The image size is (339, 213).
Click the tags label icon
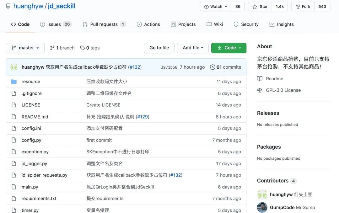click(82, 48)
